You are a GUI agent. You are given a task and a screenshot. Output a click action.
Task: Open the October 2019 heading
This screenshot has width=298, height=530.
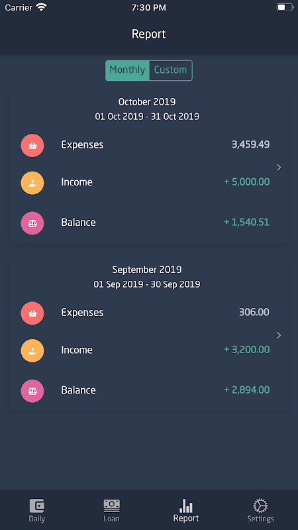pos(147,101)
